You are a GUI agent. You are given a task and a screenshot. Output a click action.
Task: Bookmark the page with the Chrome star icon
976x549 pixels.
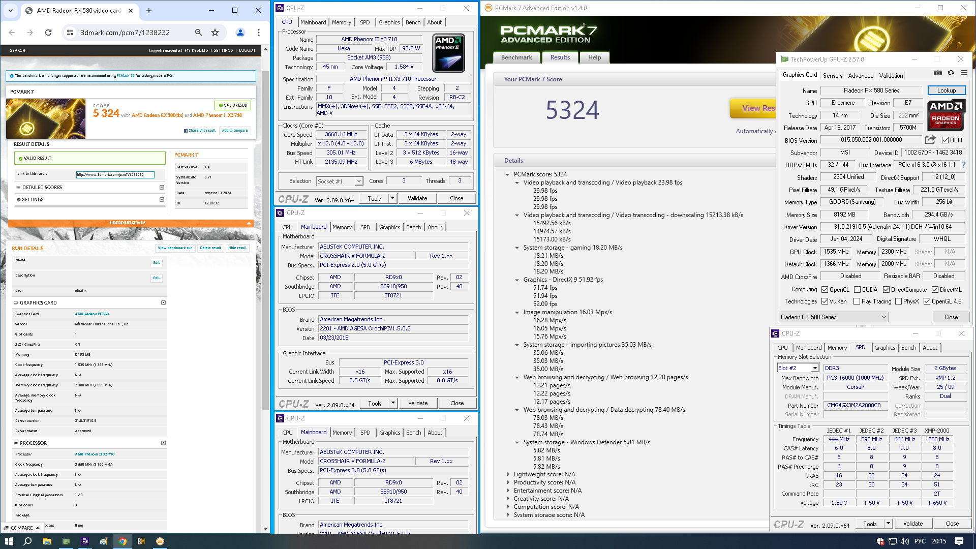[x=215, y=33]
